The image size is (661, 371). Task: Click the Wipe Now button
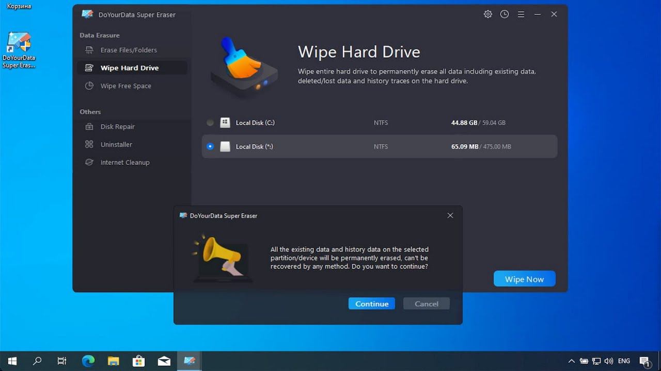pyautogui.click(x=525, y=279)
